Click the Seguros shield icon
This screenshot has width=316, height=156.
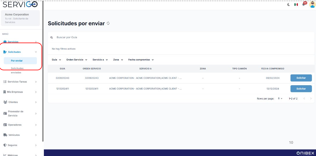5,145
